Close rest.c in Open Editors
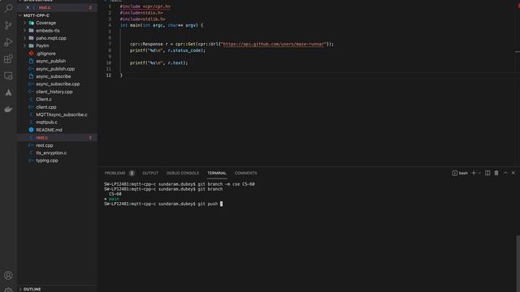The image size is (520, 292). tap(28, 7)
